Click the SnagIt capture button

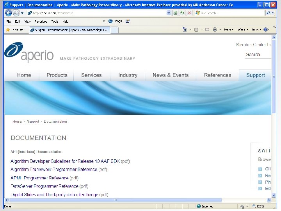coord(116,21)
